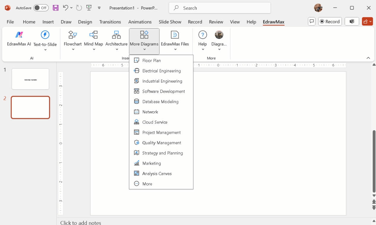This screenshot has height=225, width=376.
Task: Click the Search box
Action: (220, 8)
